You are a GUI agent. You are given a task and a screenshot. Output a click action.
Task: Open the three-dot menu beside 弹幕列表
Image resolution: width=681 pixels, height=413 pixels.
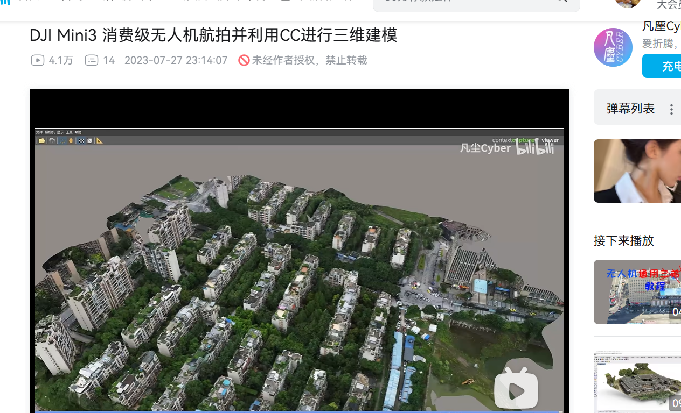(671, 109)
